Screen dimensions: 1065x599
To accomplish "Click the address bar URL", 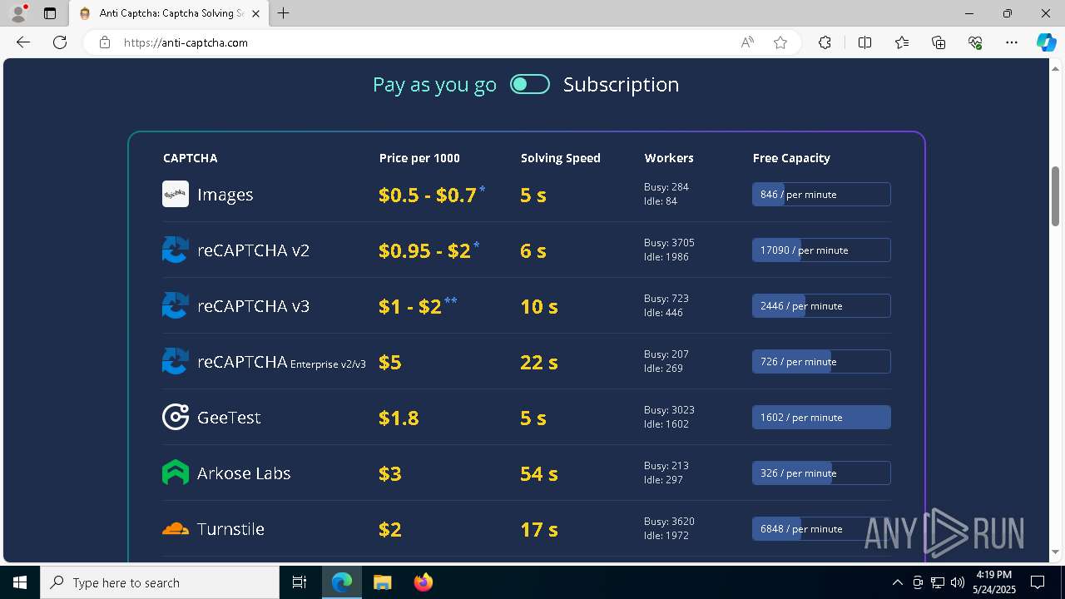I will click(186, 42).
